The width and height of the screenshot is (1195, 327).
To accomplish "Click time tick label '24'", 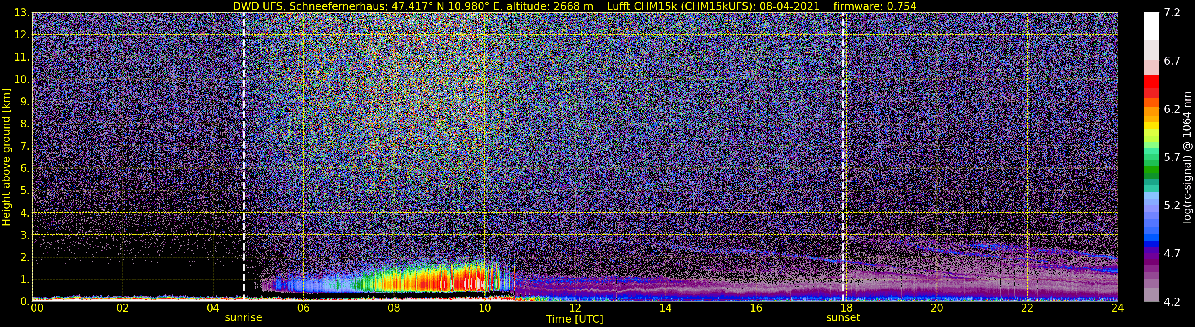I will click(1118, 308).
